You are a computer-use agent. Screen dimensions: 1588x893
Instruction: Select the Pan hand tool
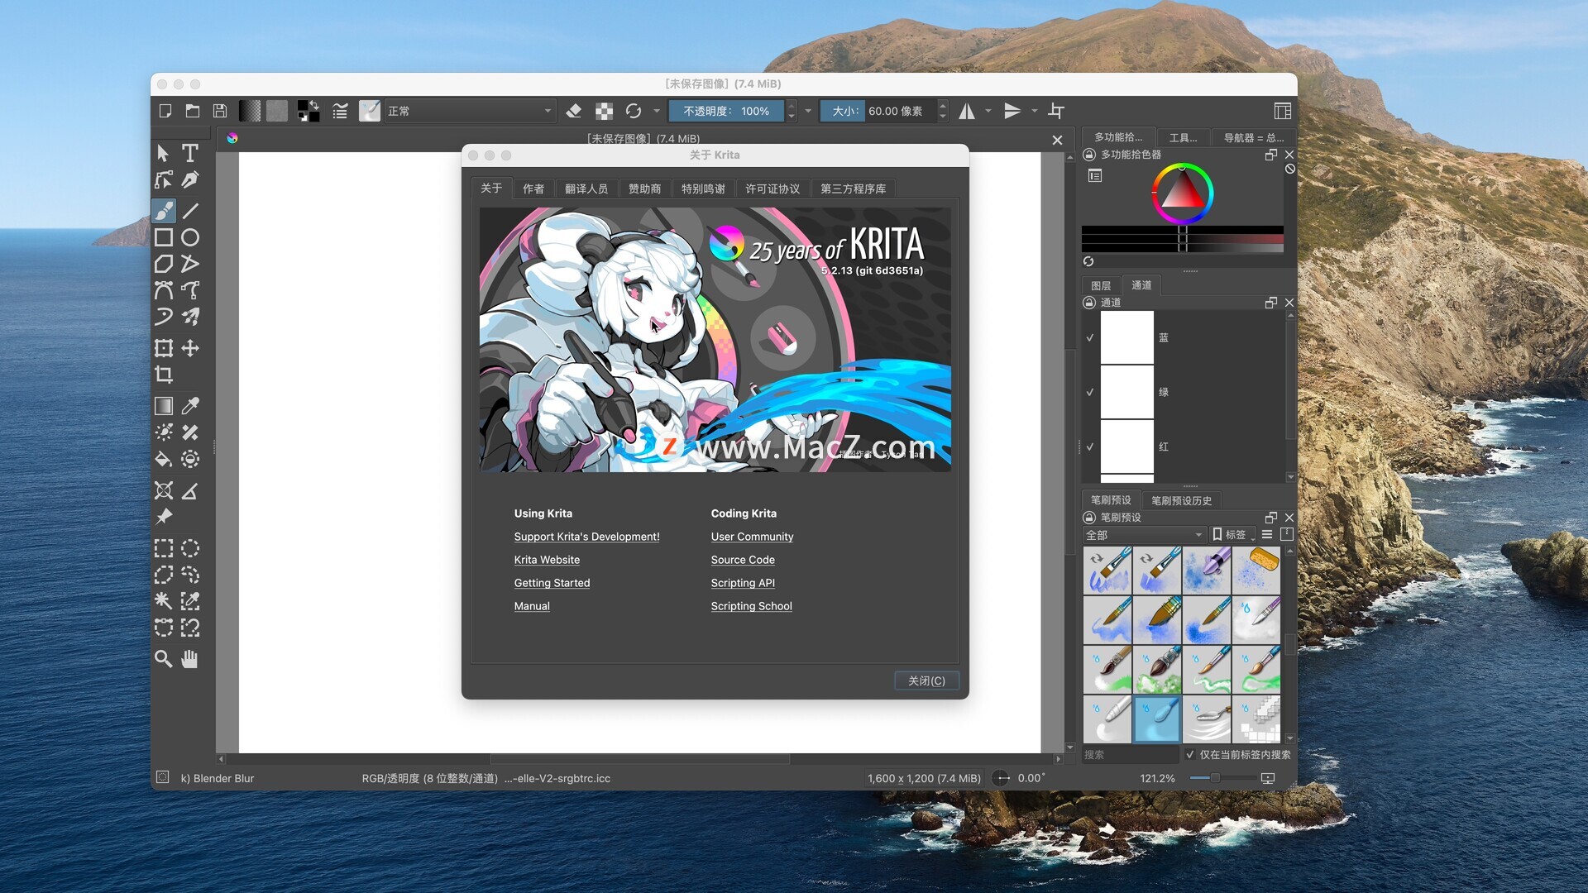(190, 659)
